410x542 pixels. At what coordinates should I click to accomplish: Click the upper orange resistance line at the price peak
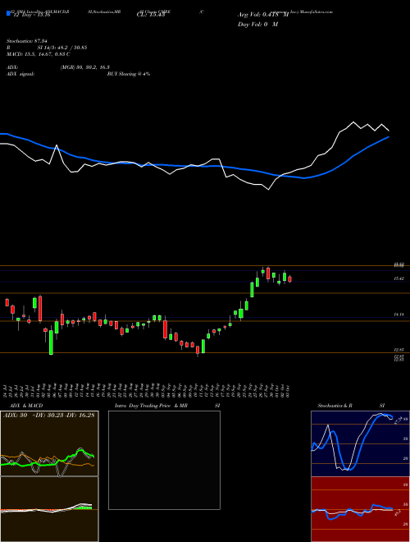(205, 265)
